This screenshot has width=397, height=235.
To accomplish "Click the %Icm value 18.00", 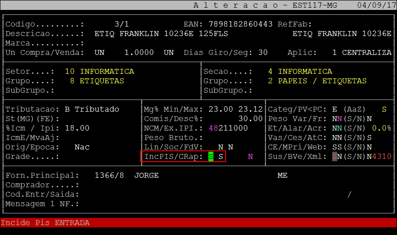I will (x=77, y=128).
